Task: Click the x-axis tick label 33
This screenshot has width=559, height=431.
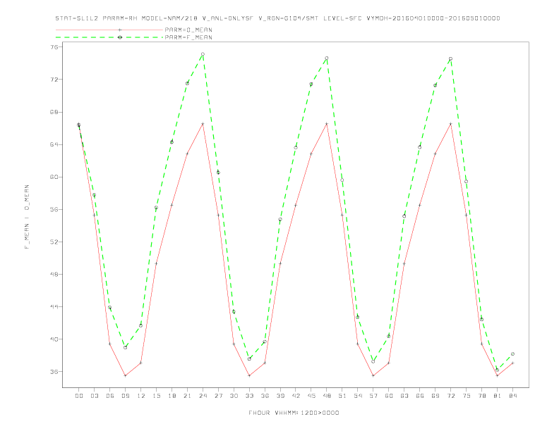Action: pyautogui.click(x=249, y=396)
